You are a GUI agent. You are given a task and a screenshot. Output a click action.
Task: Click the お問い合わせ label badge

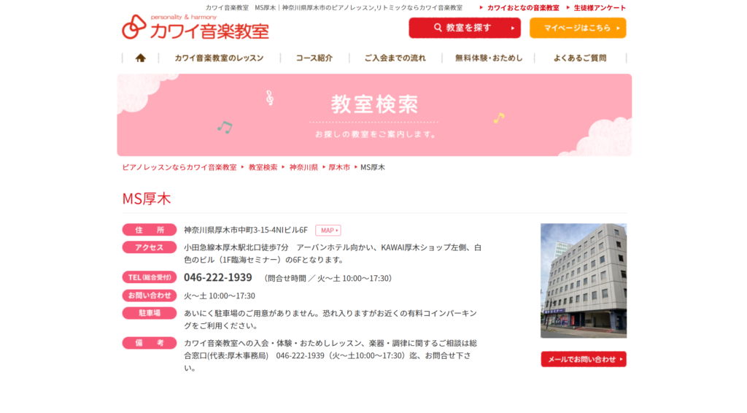(x=149, y=296)
